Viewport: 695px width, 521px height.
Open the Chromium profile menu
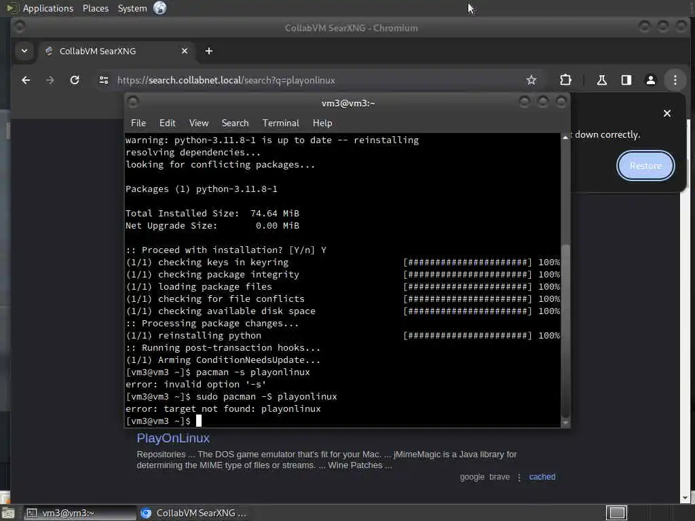tap(650, 80)
